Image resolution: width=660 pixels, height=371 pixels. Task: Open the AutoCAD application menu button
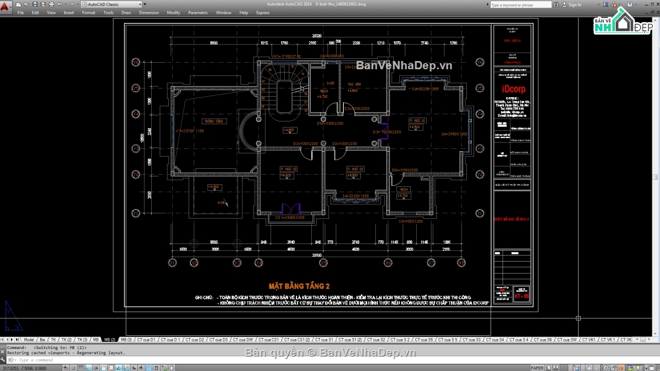pyautogui.click(x=5, y=7)
